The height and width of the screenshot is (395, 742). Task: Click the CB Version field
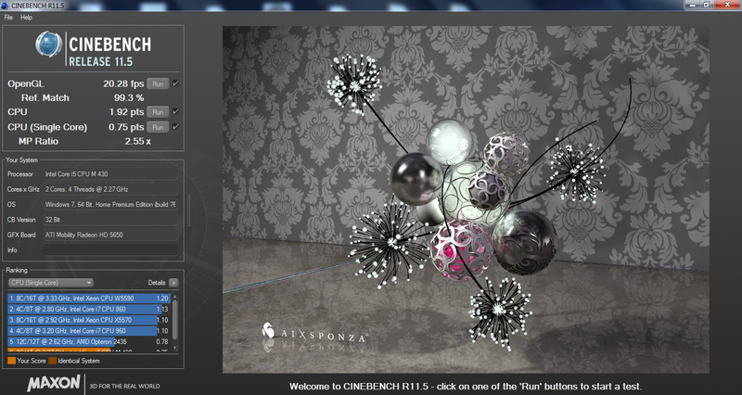[x=110, y=220]
